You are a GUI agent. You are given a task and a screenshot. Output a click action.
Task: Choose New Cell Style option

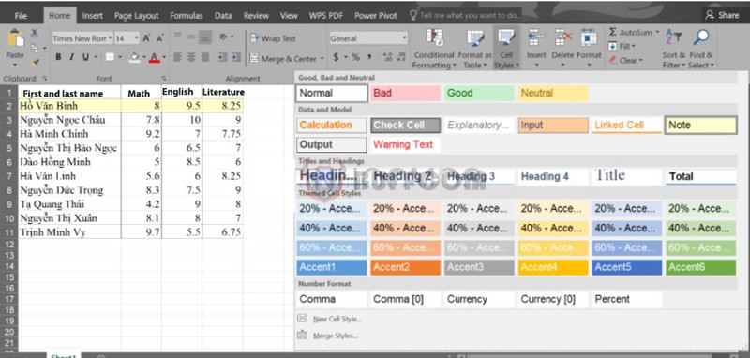tap(337, 319)
